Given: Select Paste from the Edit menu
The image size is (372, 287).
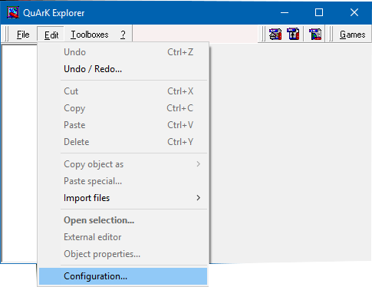Looking at the screenshot, I should [123, 125].
